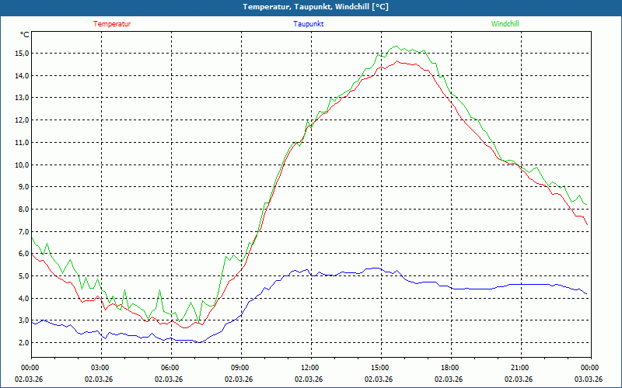Screen dimensions: 622x388
Task: Click the green Windchill legend label
Action: [x=505, y=24]
